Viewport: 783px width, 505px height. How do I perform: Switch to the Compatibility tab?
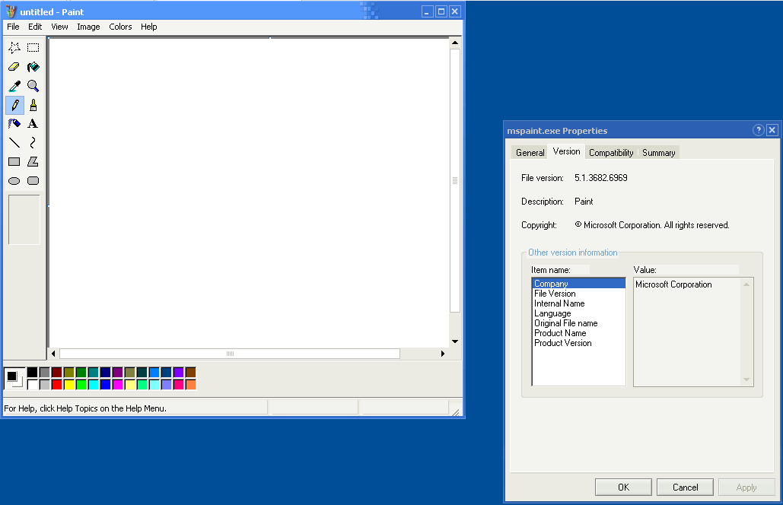coord(611,153)
